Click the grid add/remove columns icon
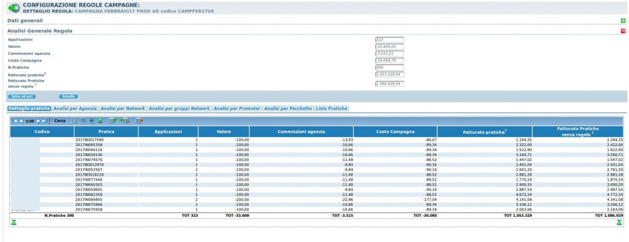The height and width of the screenshot is (242, 629). (x=125, y=120)
